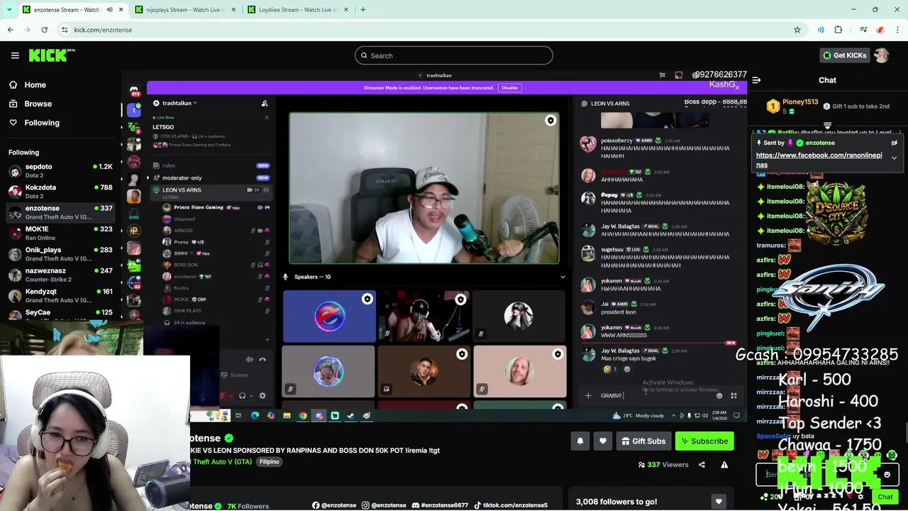Image resolution: width=908 pixels, height=511 pixels.
Task: Report the stream warning icon
Action: pos(724,465)
